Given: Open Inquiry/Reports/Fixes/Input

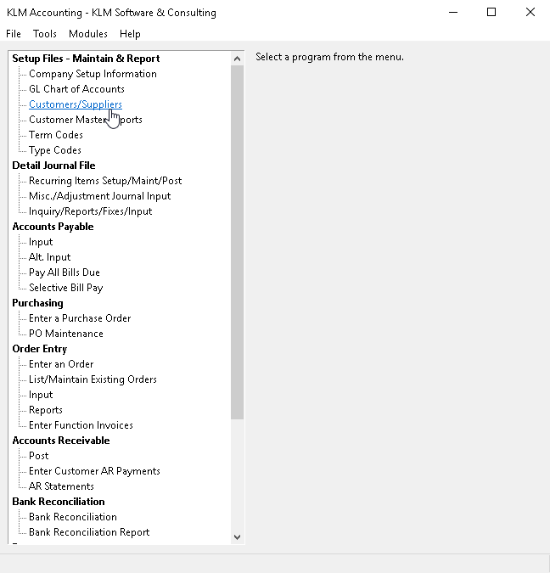Looking at the screenshot, I should pyautogui.click(x=90, y=211).
